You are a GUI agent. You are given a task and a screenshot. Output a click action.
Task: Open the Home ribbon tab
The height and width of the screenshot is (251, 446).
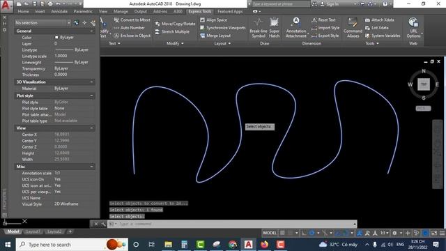pos(23,11)
